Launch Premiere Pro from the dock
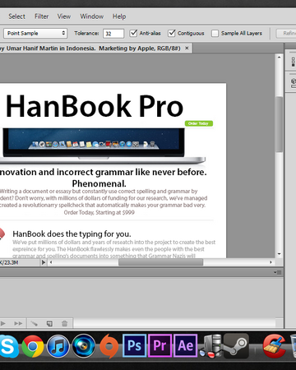296x370 pixels. pyautogui.click(x=160, y=346)
